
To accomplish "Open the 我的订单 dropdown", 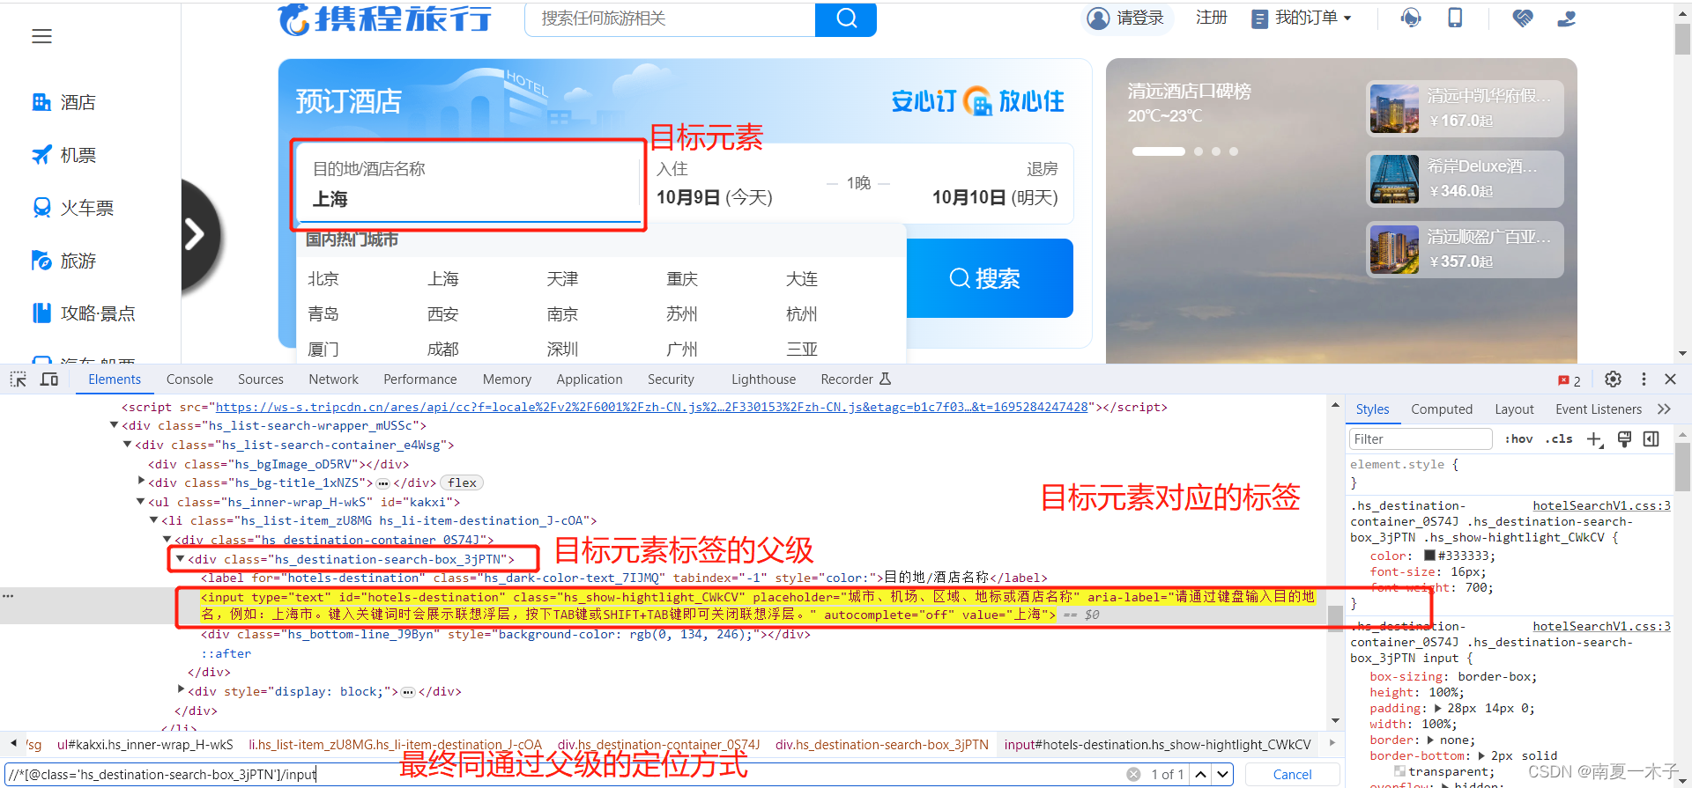I will pos(1302,18).
